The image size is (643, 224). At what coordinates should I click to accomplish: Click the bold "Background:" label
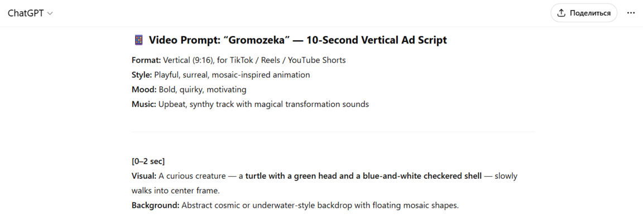click(x=155, y=205)
